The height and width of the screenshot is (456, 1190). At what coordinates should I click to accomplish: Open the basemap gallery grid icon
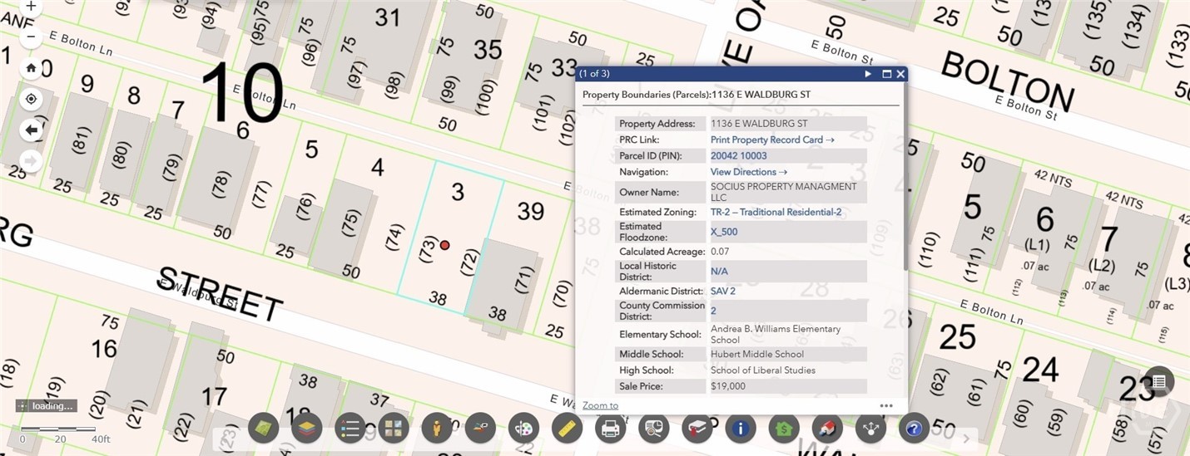pos(394,429)
